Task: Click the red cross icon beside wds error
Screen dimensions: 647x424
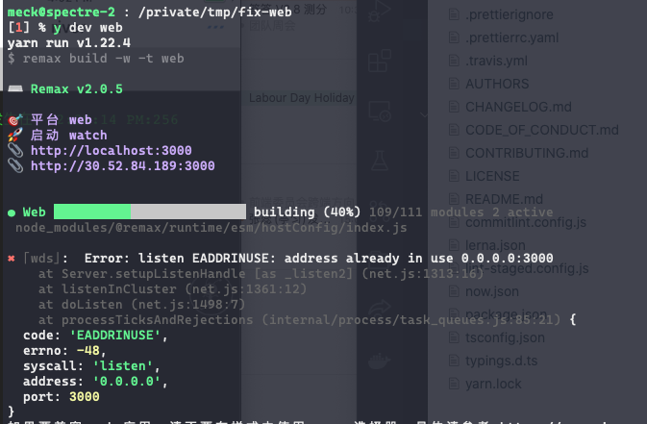Action: click(x=12, y=259)
